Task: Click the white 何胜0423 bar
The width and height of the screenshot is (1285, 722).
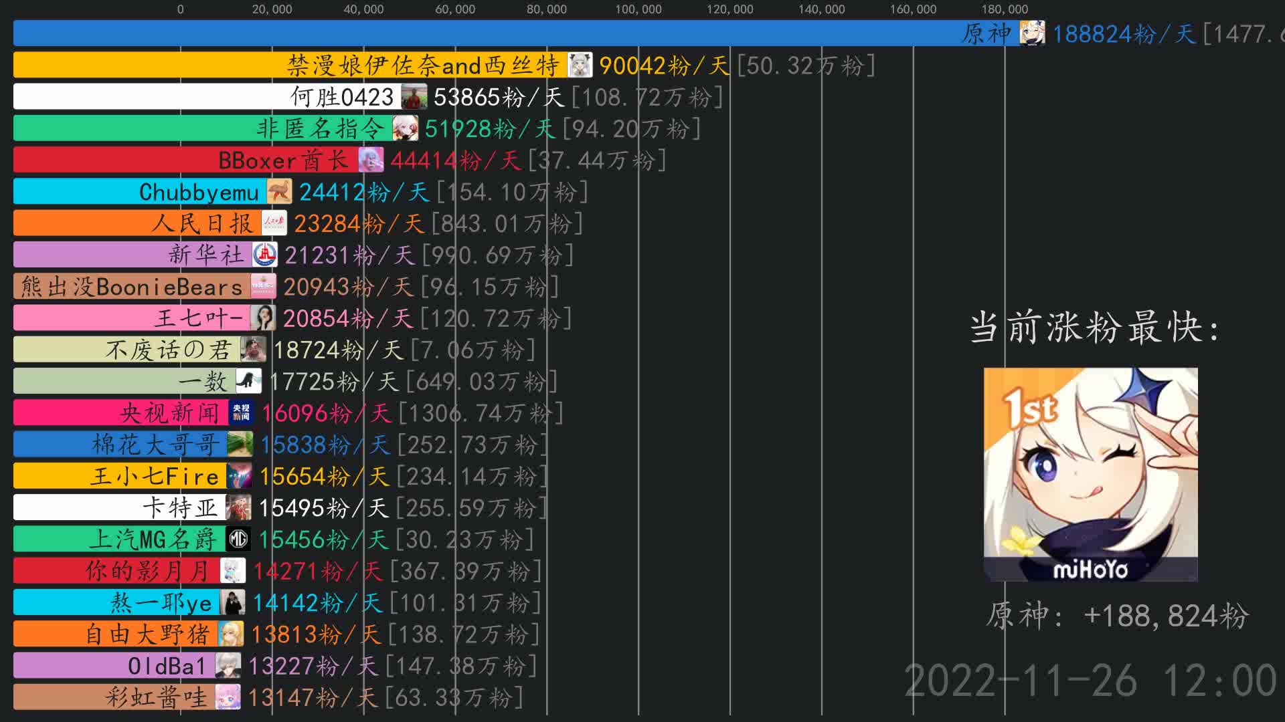Action: pyautogui.click(x=207, y=97)
